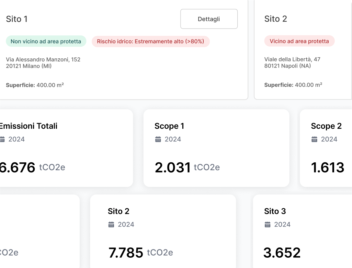This screenshot has height=268, width=352.
Task: Click the 'Non vicino ad area protetta' badge
Action: coord(46,41)
